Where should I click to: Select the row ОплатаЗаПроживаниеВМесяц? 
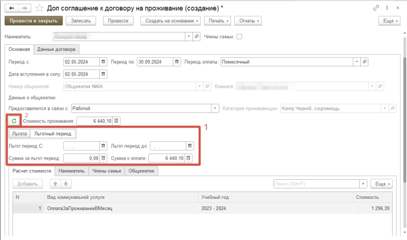tap(202, 208)
